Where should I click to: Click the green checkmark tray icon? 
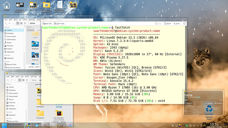pyautogui.click(x=187, y=126)
